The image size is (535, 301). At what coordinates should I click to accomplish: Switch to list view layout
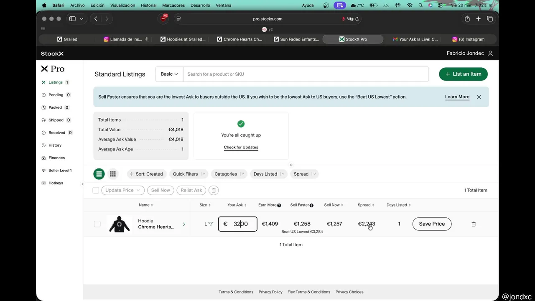tap(99, 174)
